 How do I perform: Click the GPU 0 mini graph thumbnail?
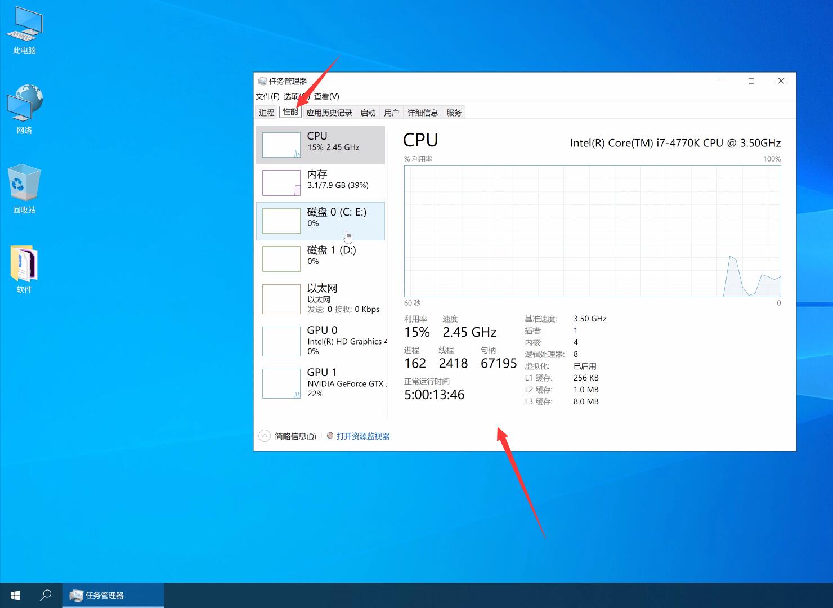pyautogui.click(x=281, y=341)
